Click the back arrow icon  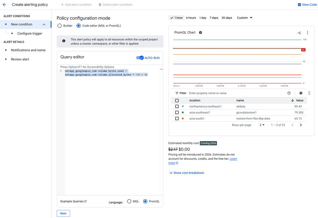[4, 5]
